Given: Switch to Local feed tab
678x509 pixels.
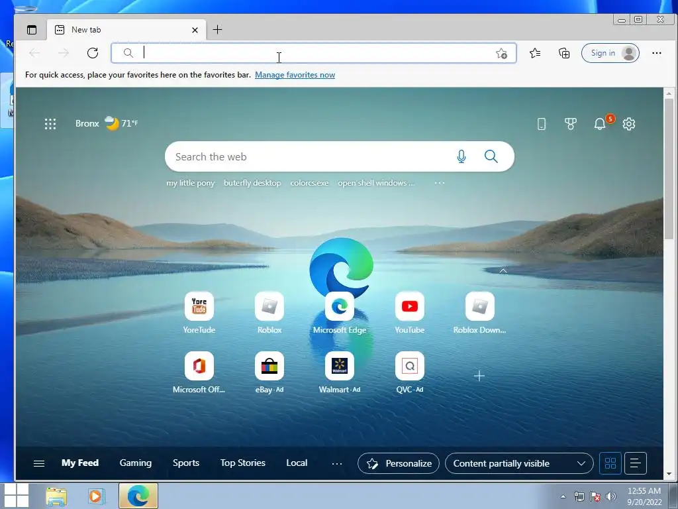Looking at the screenshot, I should [297, 463].
